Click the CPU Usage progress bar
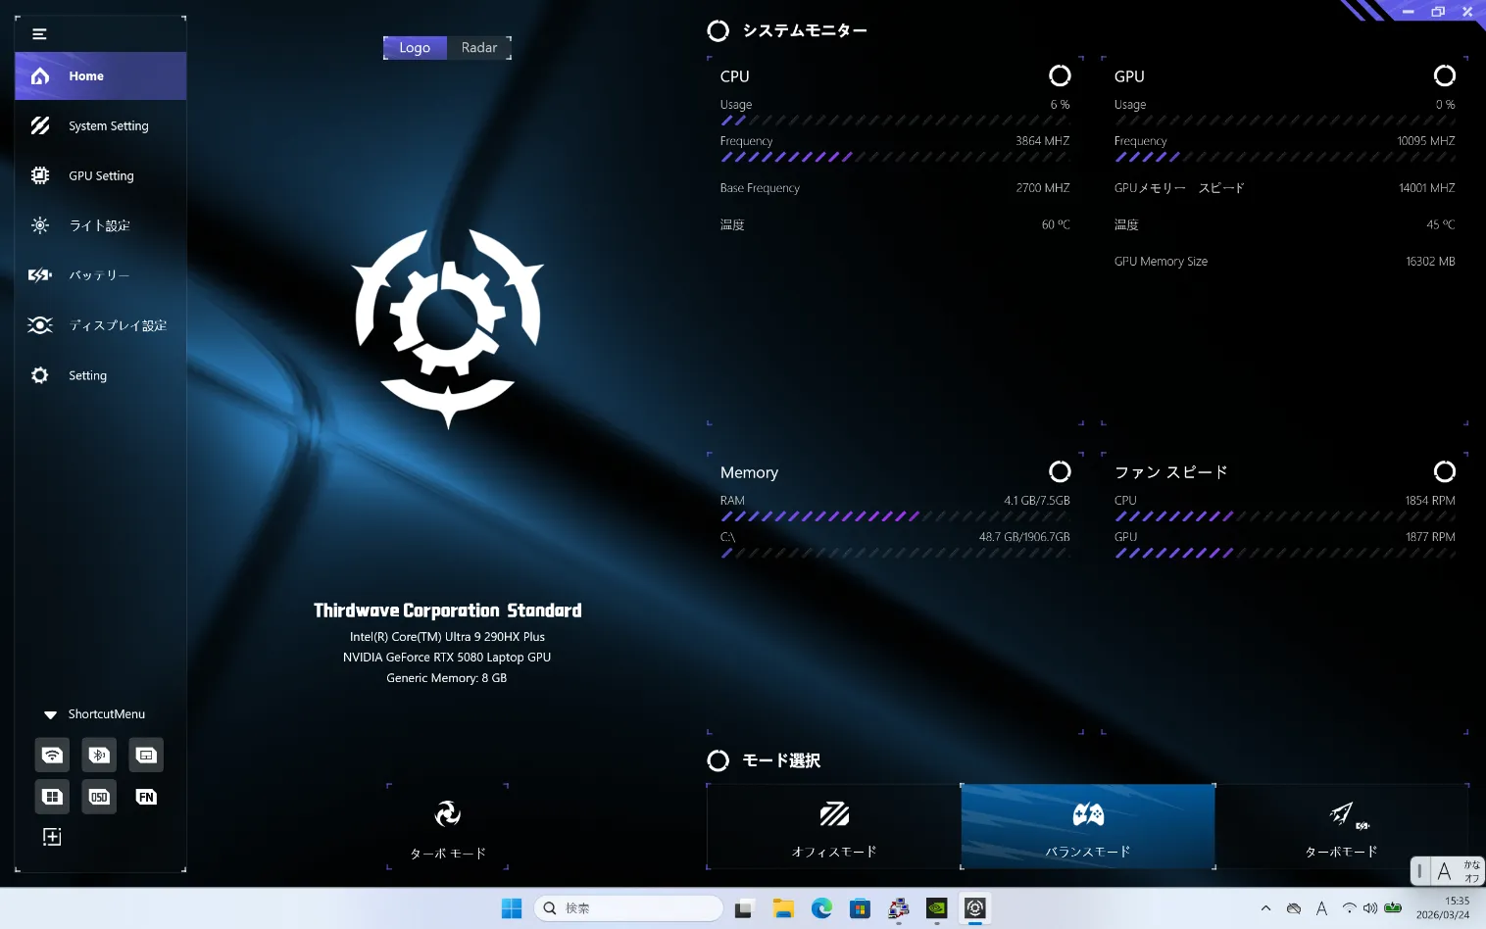This screenshot has height=929, width=1486. point(895,120)
